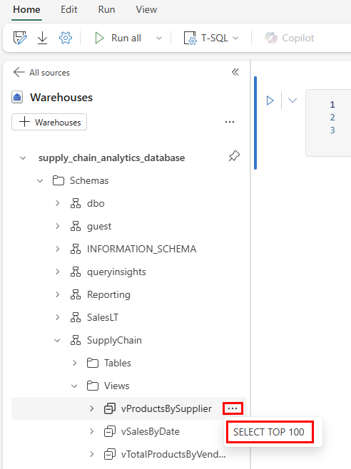Click the Copilot icon

pyautogui.click(x=271, y=38)
